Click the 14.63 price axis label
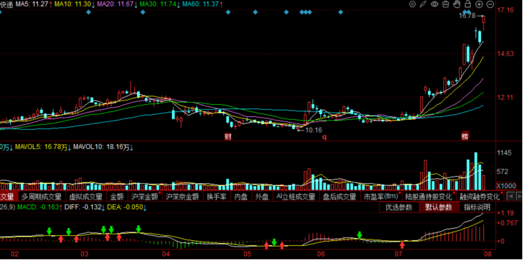 (505, 53)
